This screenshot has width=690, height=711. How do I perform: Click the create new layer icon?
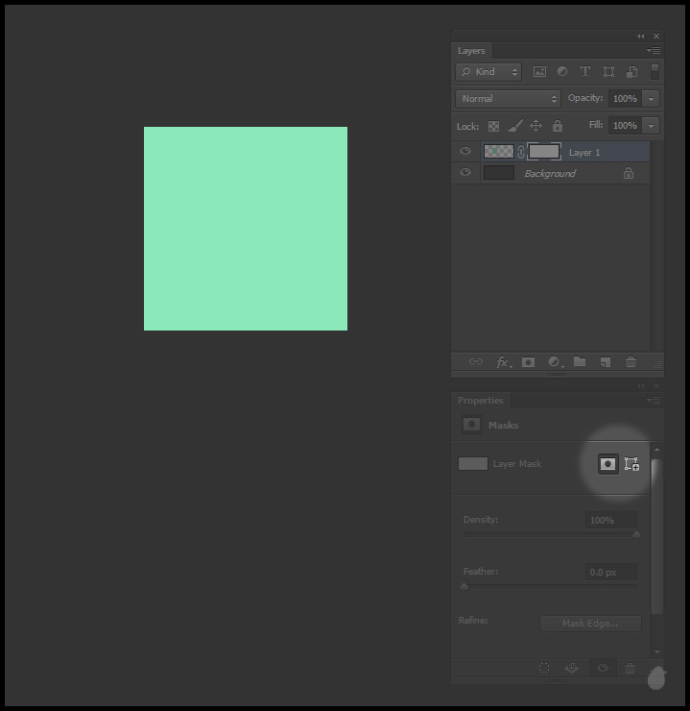[x=605, y=362]
